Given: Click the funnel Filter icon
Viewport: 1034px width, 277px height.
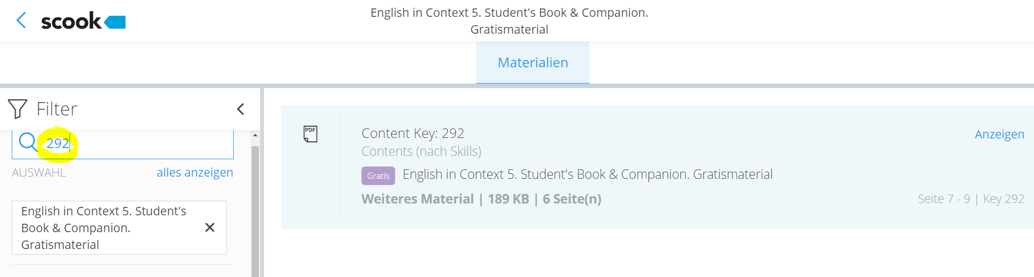Looking at the screenshot, I should (17, 109).
